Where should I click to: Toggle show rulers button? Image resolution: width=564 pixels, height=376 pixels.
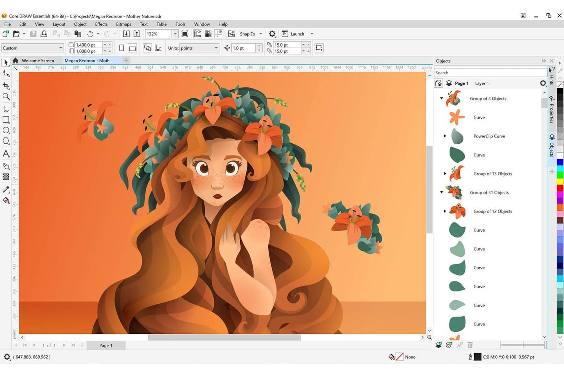tap(197, 34)
